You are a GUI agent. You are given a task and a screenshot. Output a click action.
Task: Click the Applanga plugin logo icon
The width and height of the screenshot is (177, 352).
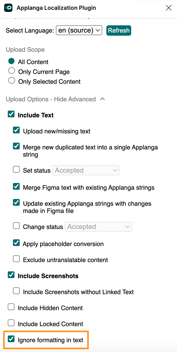pyautogui.click(x=9, y=8)
